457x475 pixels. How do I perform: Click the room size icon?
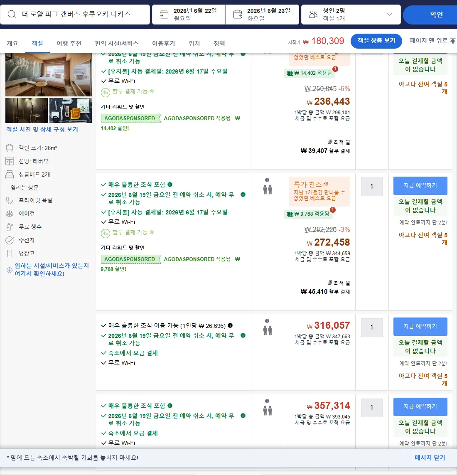click(x=10, y=148)
